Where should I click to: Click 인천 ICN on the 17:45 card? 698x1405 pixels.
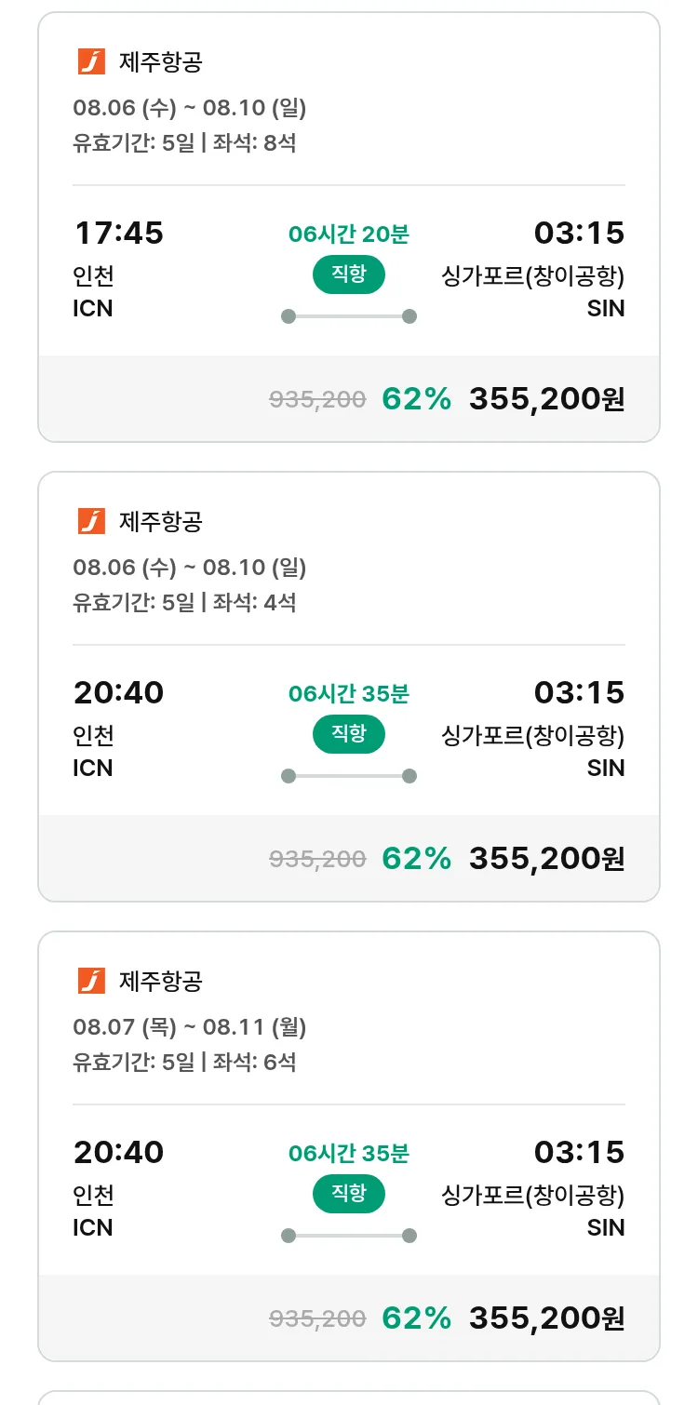pos(93,292)
